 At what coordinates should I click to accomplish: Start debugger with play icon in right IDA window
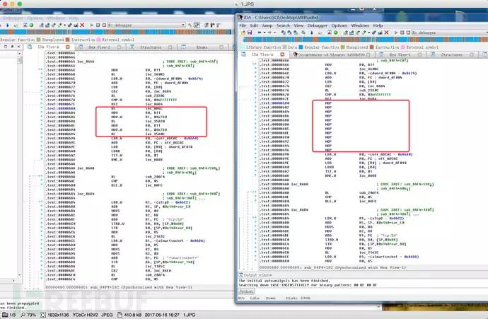396,33
